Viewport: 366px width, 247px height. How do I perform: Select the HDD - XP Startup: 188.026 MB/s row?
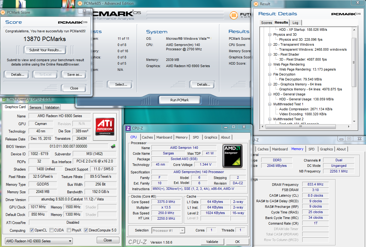tap(303, 30)
